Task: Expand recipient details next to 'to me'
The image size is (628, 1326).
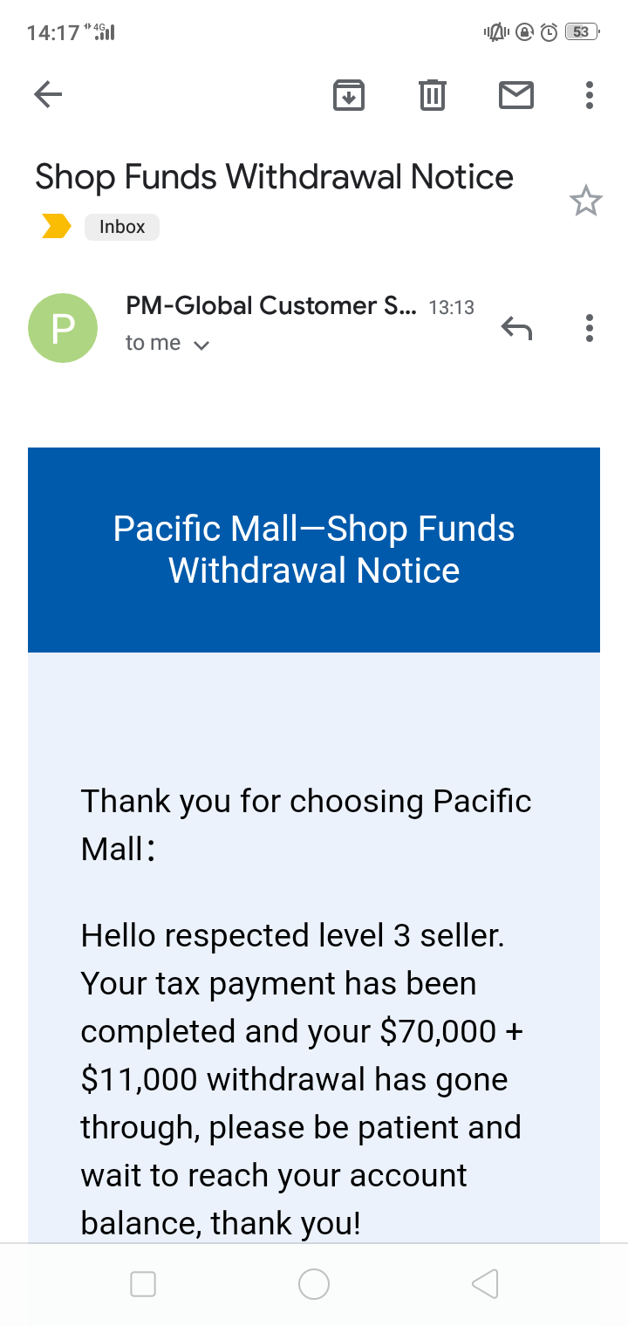Action: point(201,345)
